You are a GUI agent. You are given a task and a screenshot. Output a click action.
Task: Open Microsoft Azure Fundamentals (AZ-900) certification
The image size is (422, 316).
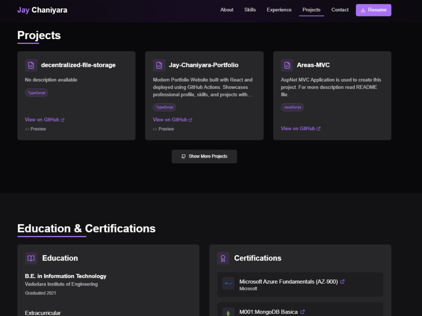[x=289, y=281]
